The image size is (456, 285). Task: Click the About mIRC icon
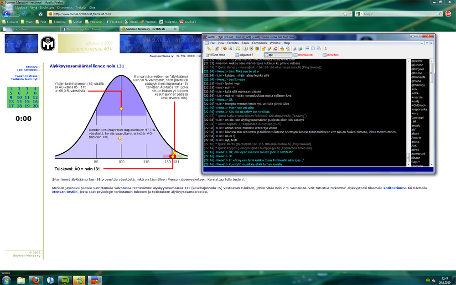click(x=326, y=49)
